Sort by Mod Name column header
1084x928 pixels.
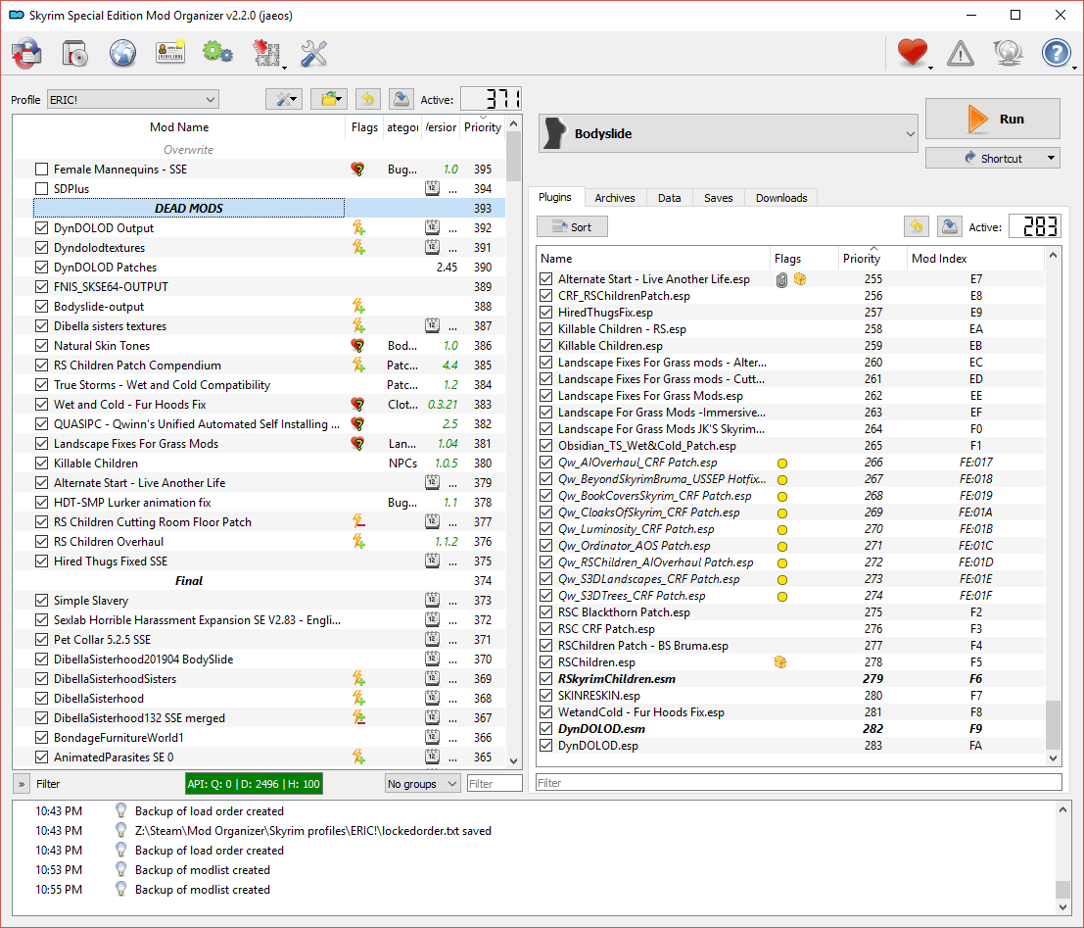[x=179, y=127]
